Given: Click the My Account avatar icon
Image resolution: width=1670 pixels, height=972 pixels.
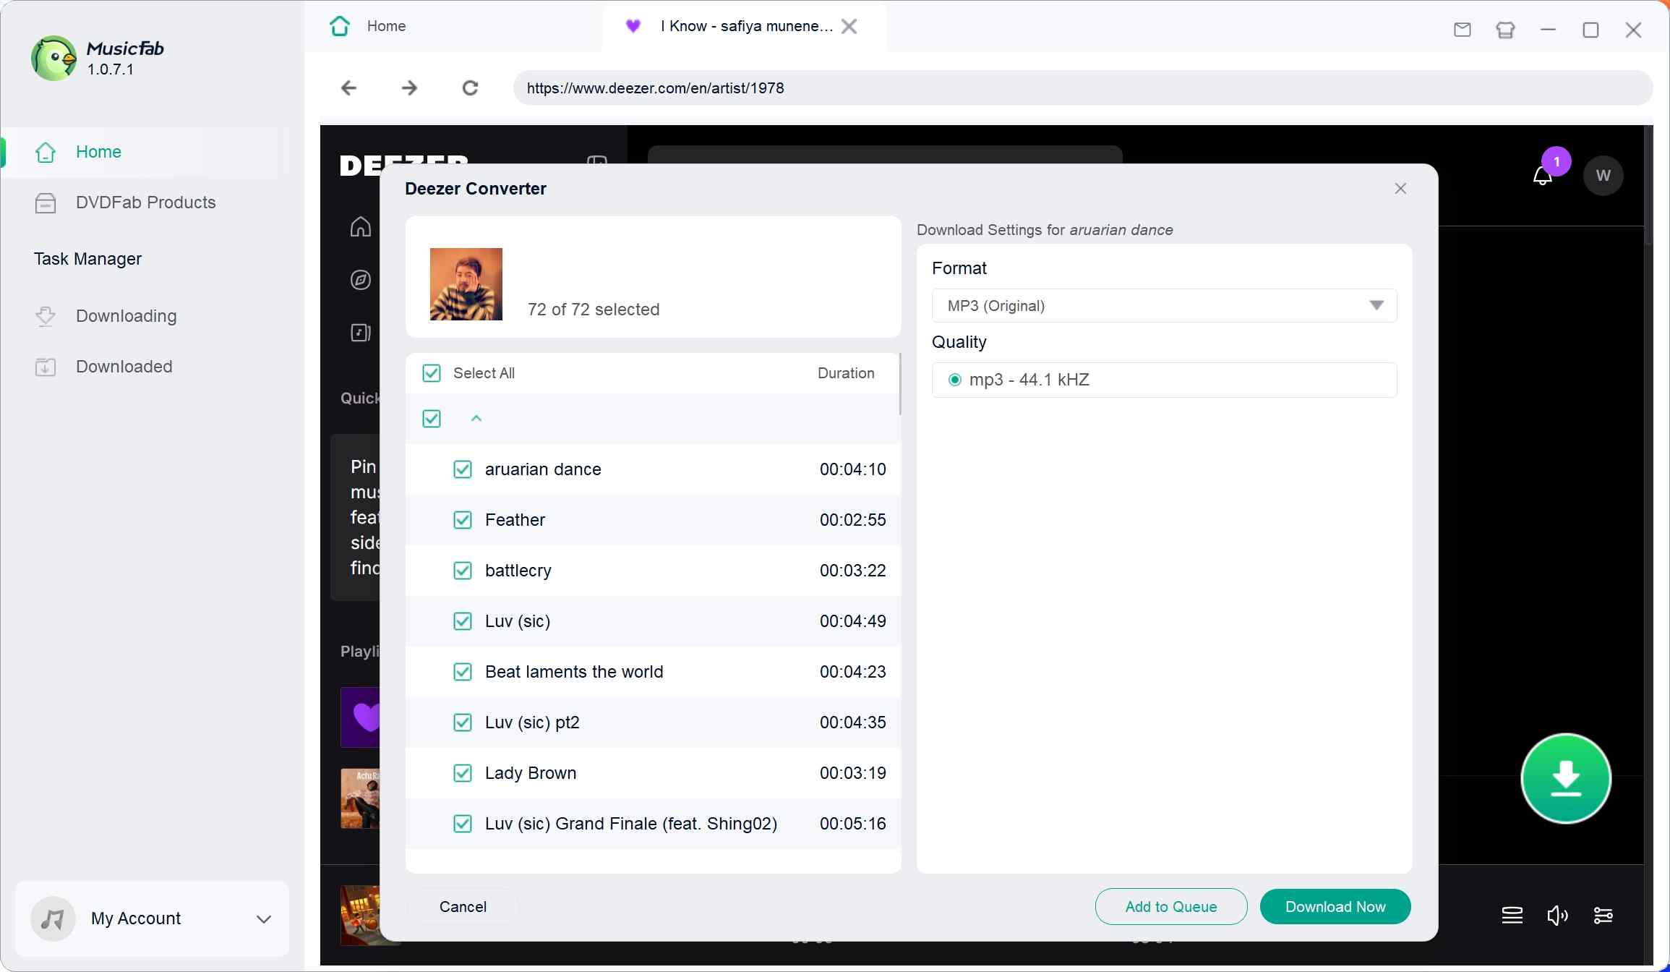Looking at the screenshot, I should pyautogui.click(x=53, y=918).
